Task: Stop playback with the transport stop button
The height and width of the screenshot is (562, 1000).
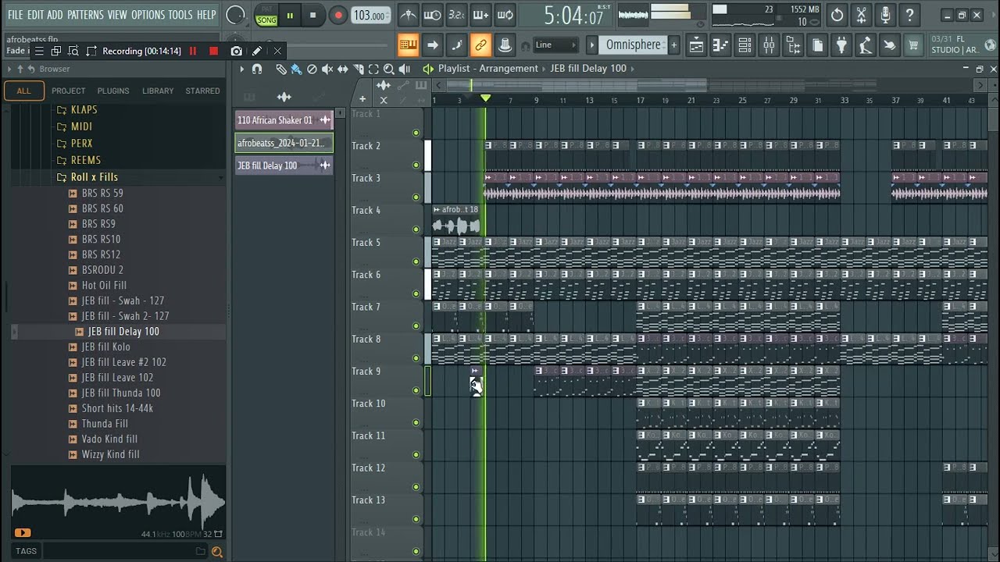Action: [313, 15]
